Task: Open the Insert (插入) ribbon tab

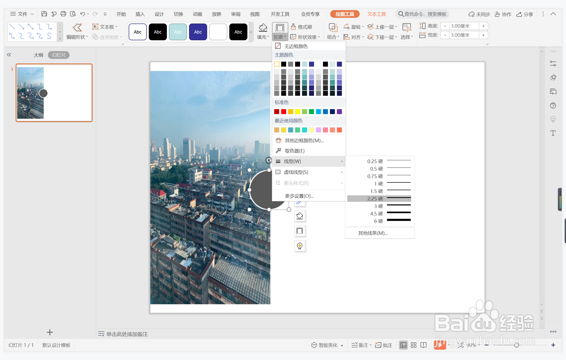Action: [140, 14]
